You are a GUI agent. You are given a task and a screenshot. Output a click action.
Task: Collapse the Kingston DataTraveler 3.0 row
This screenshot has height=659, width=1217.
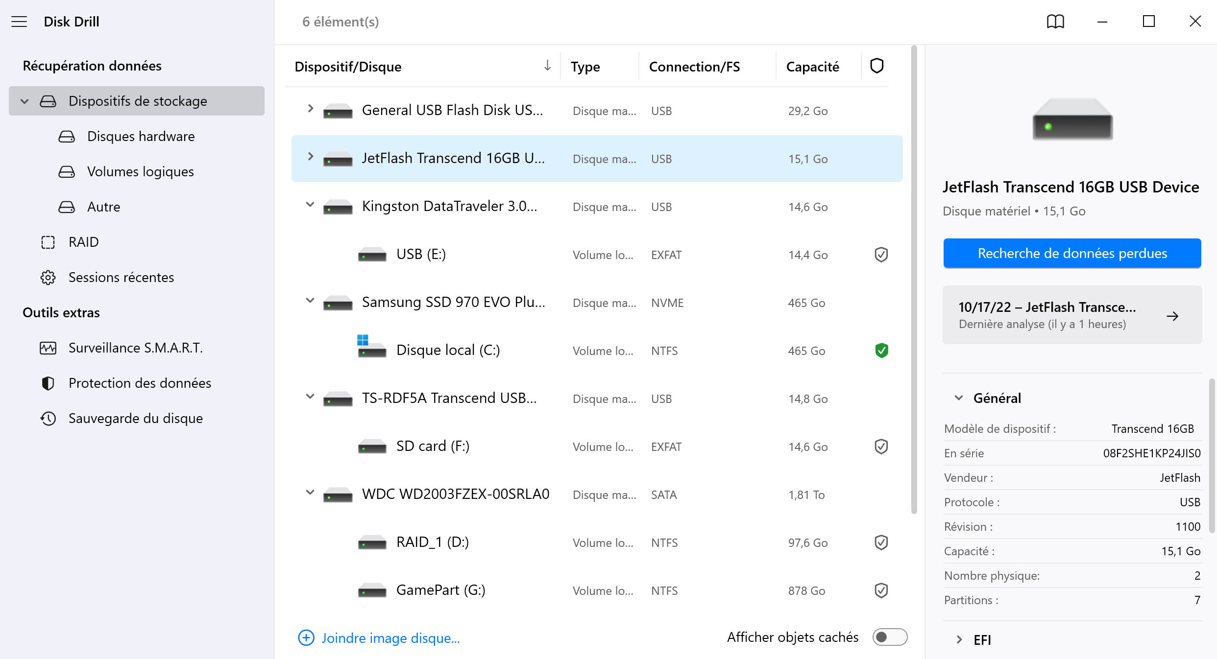click(x=310, y=205)
